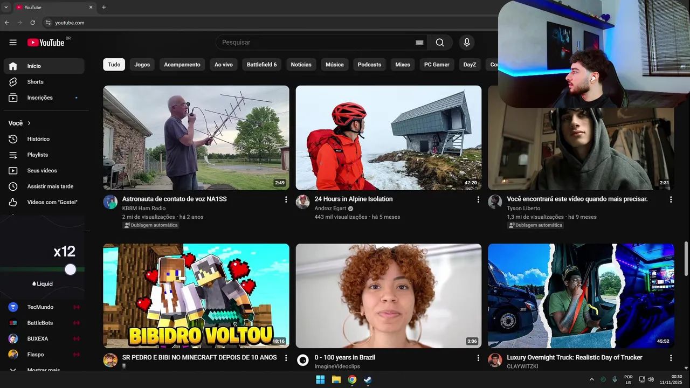The height and width of the screenshot is (388, 690).
Task: Open the 0 - 100 years in Brazil thumbnail
Action: pyautogui.click(x=389, y=296)
